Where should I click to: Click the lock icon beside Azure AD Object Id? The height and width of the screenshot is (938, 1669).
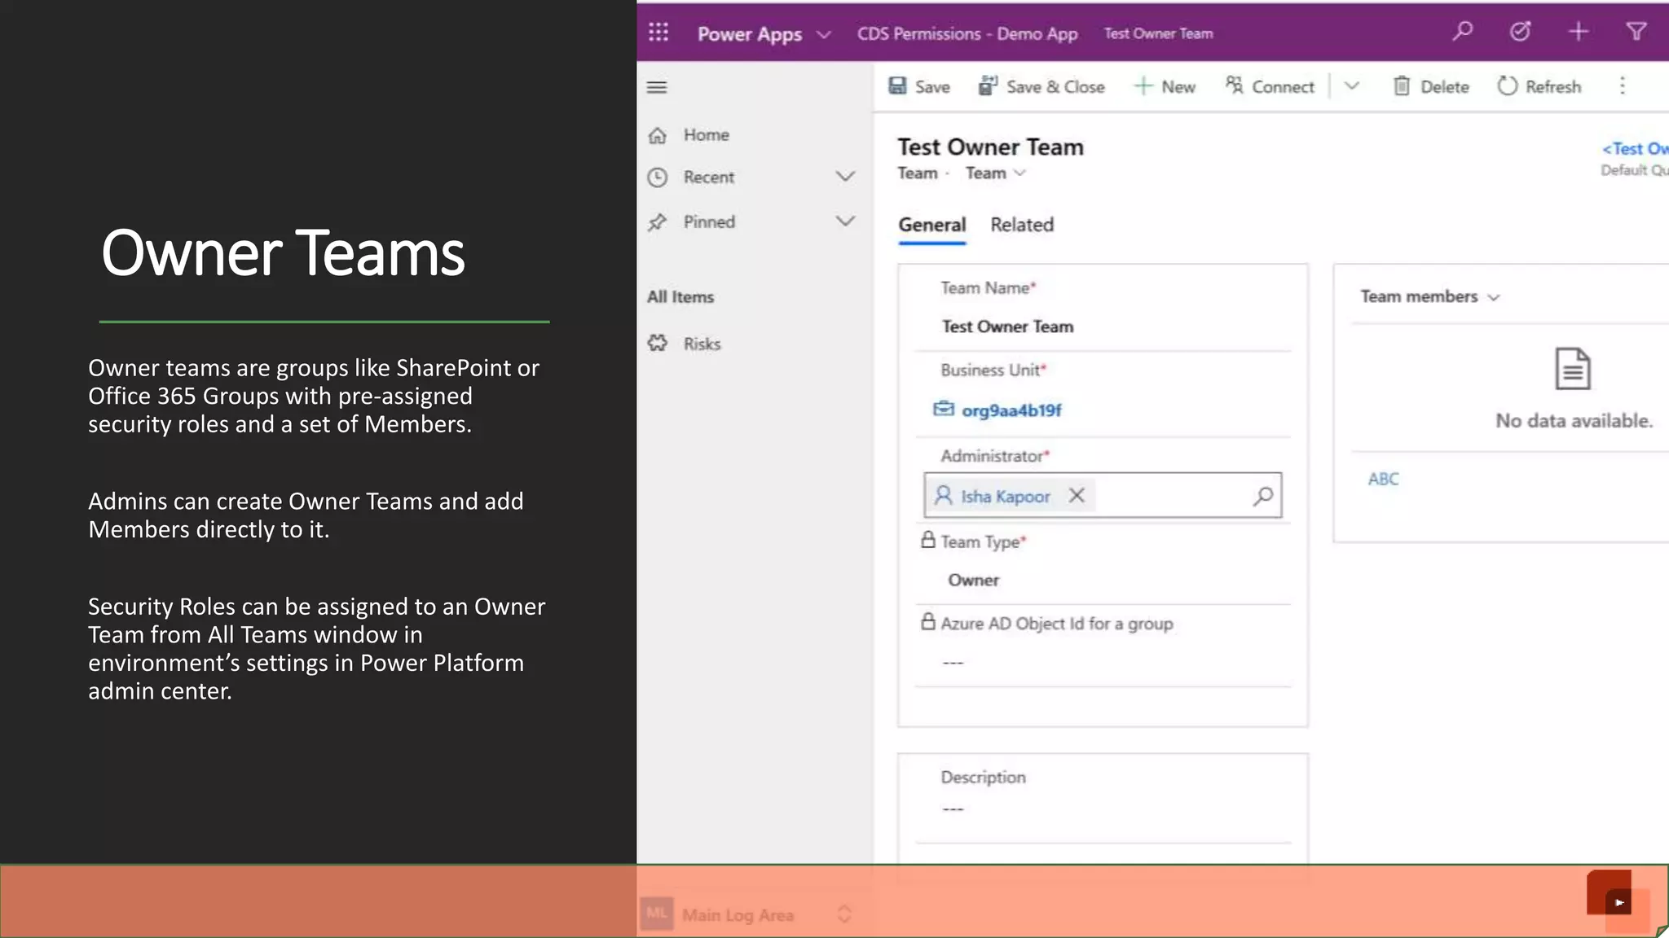(x=927, y=621)
